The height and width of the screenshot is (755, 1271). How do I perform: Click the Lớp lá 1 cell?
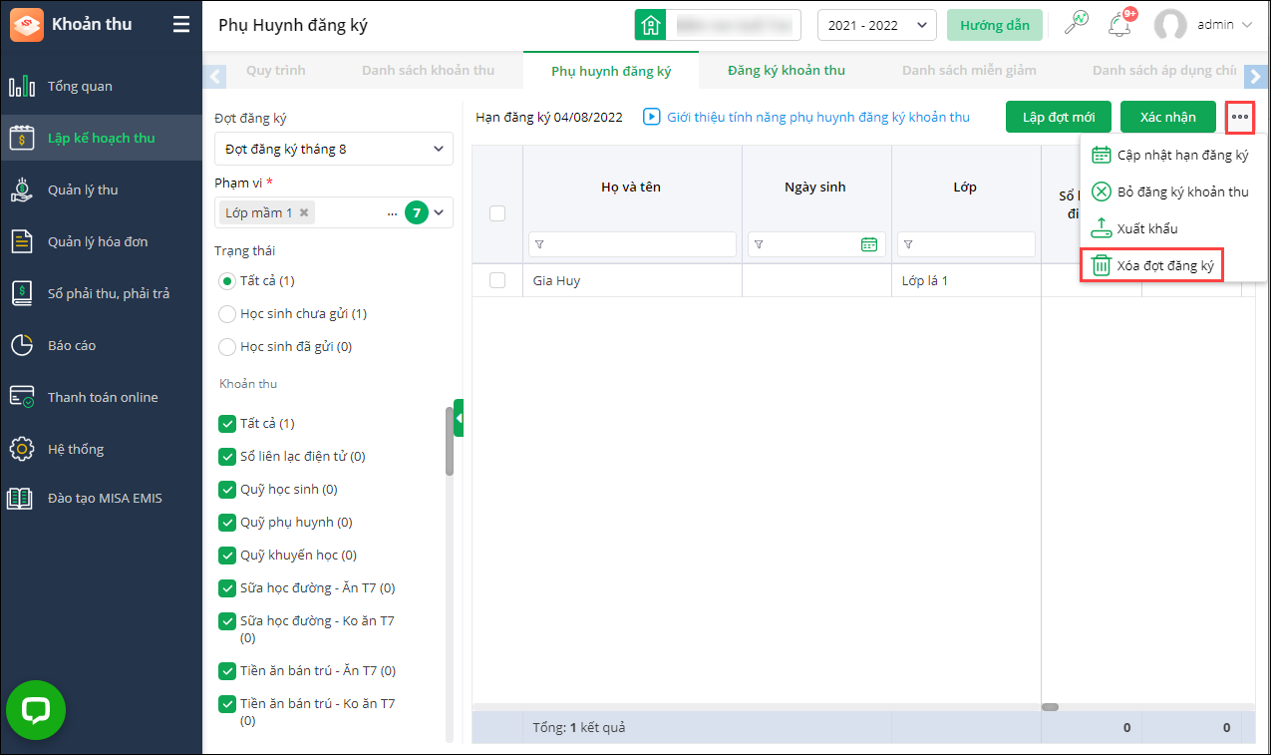coord(966,281)
